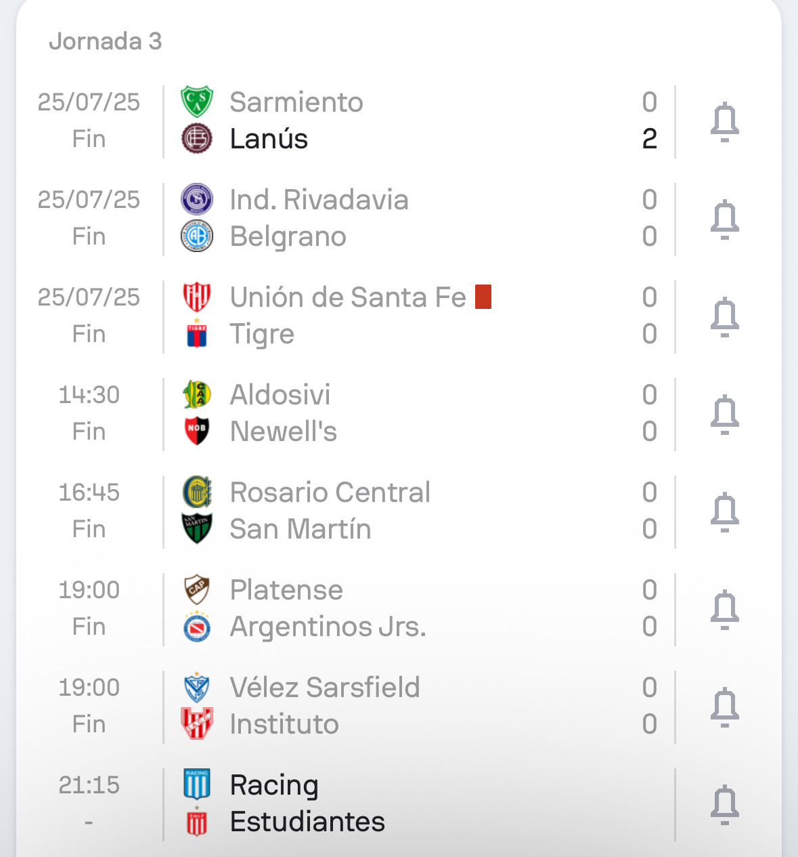View Lanús final score of 2
This screenshot has height=857, width=798.
click(x=649, y=139)
